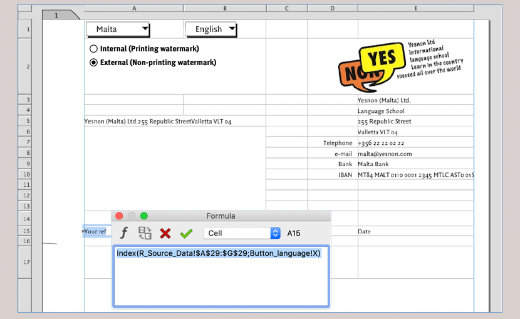The image size is (520, 319).
Task: Click column A header
Action: (134, 8)
